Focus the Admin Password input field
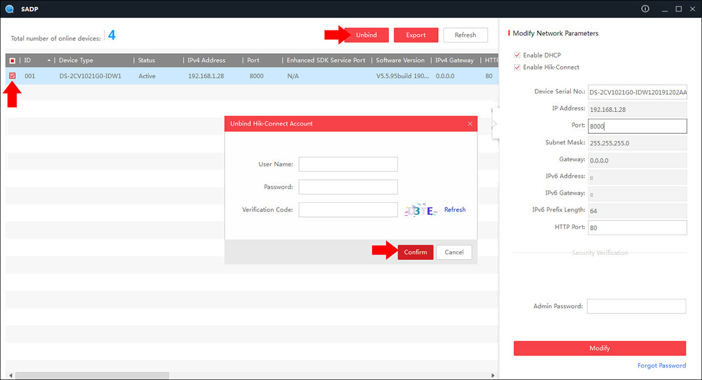The image size is (702, 380). (636, 306)
